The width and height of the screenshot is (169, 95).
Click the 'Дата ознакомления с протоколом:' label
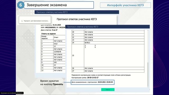pos(84,82)
